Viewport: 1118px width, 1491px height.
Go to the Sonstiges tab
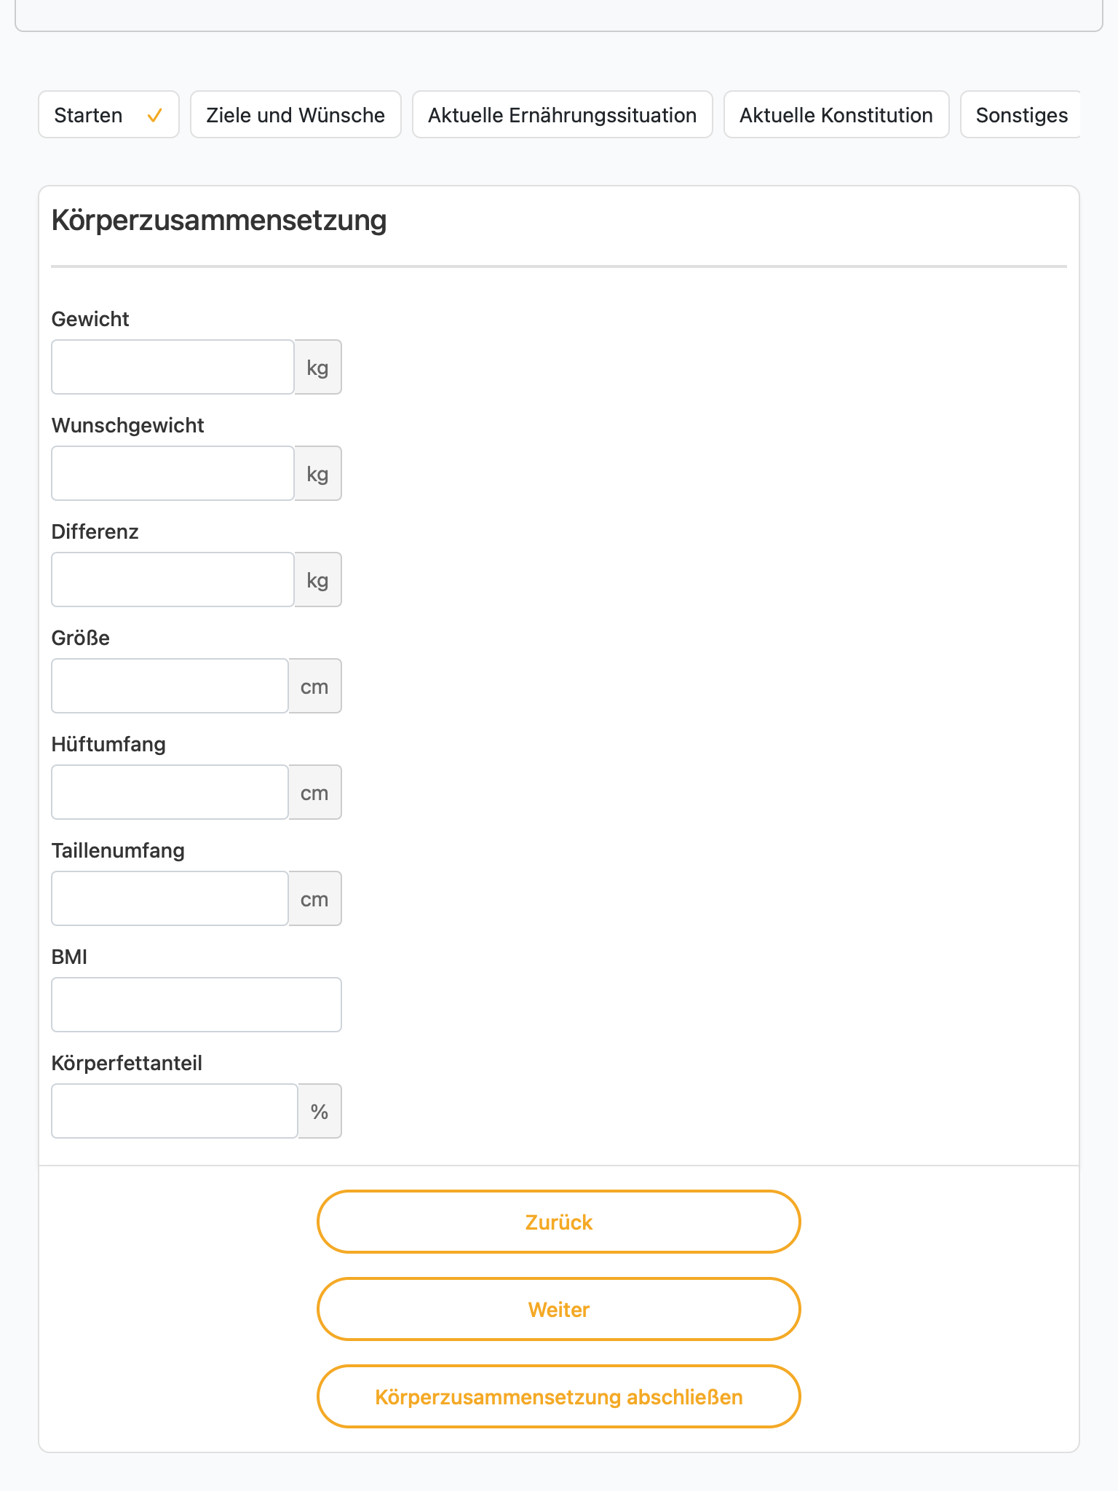(1020, 114)
